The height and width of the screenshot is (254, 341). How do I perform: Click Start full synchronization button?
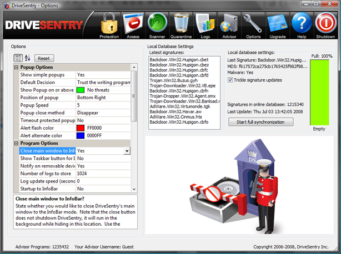[x=260, y=122]
